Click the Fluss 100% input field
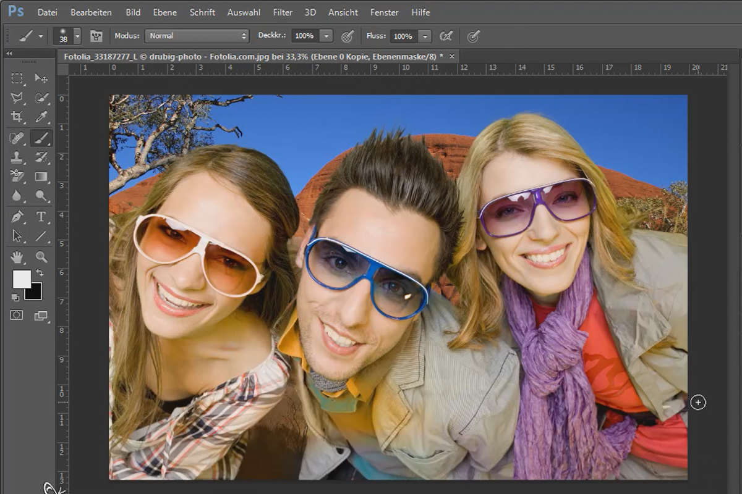 [404, 36]
